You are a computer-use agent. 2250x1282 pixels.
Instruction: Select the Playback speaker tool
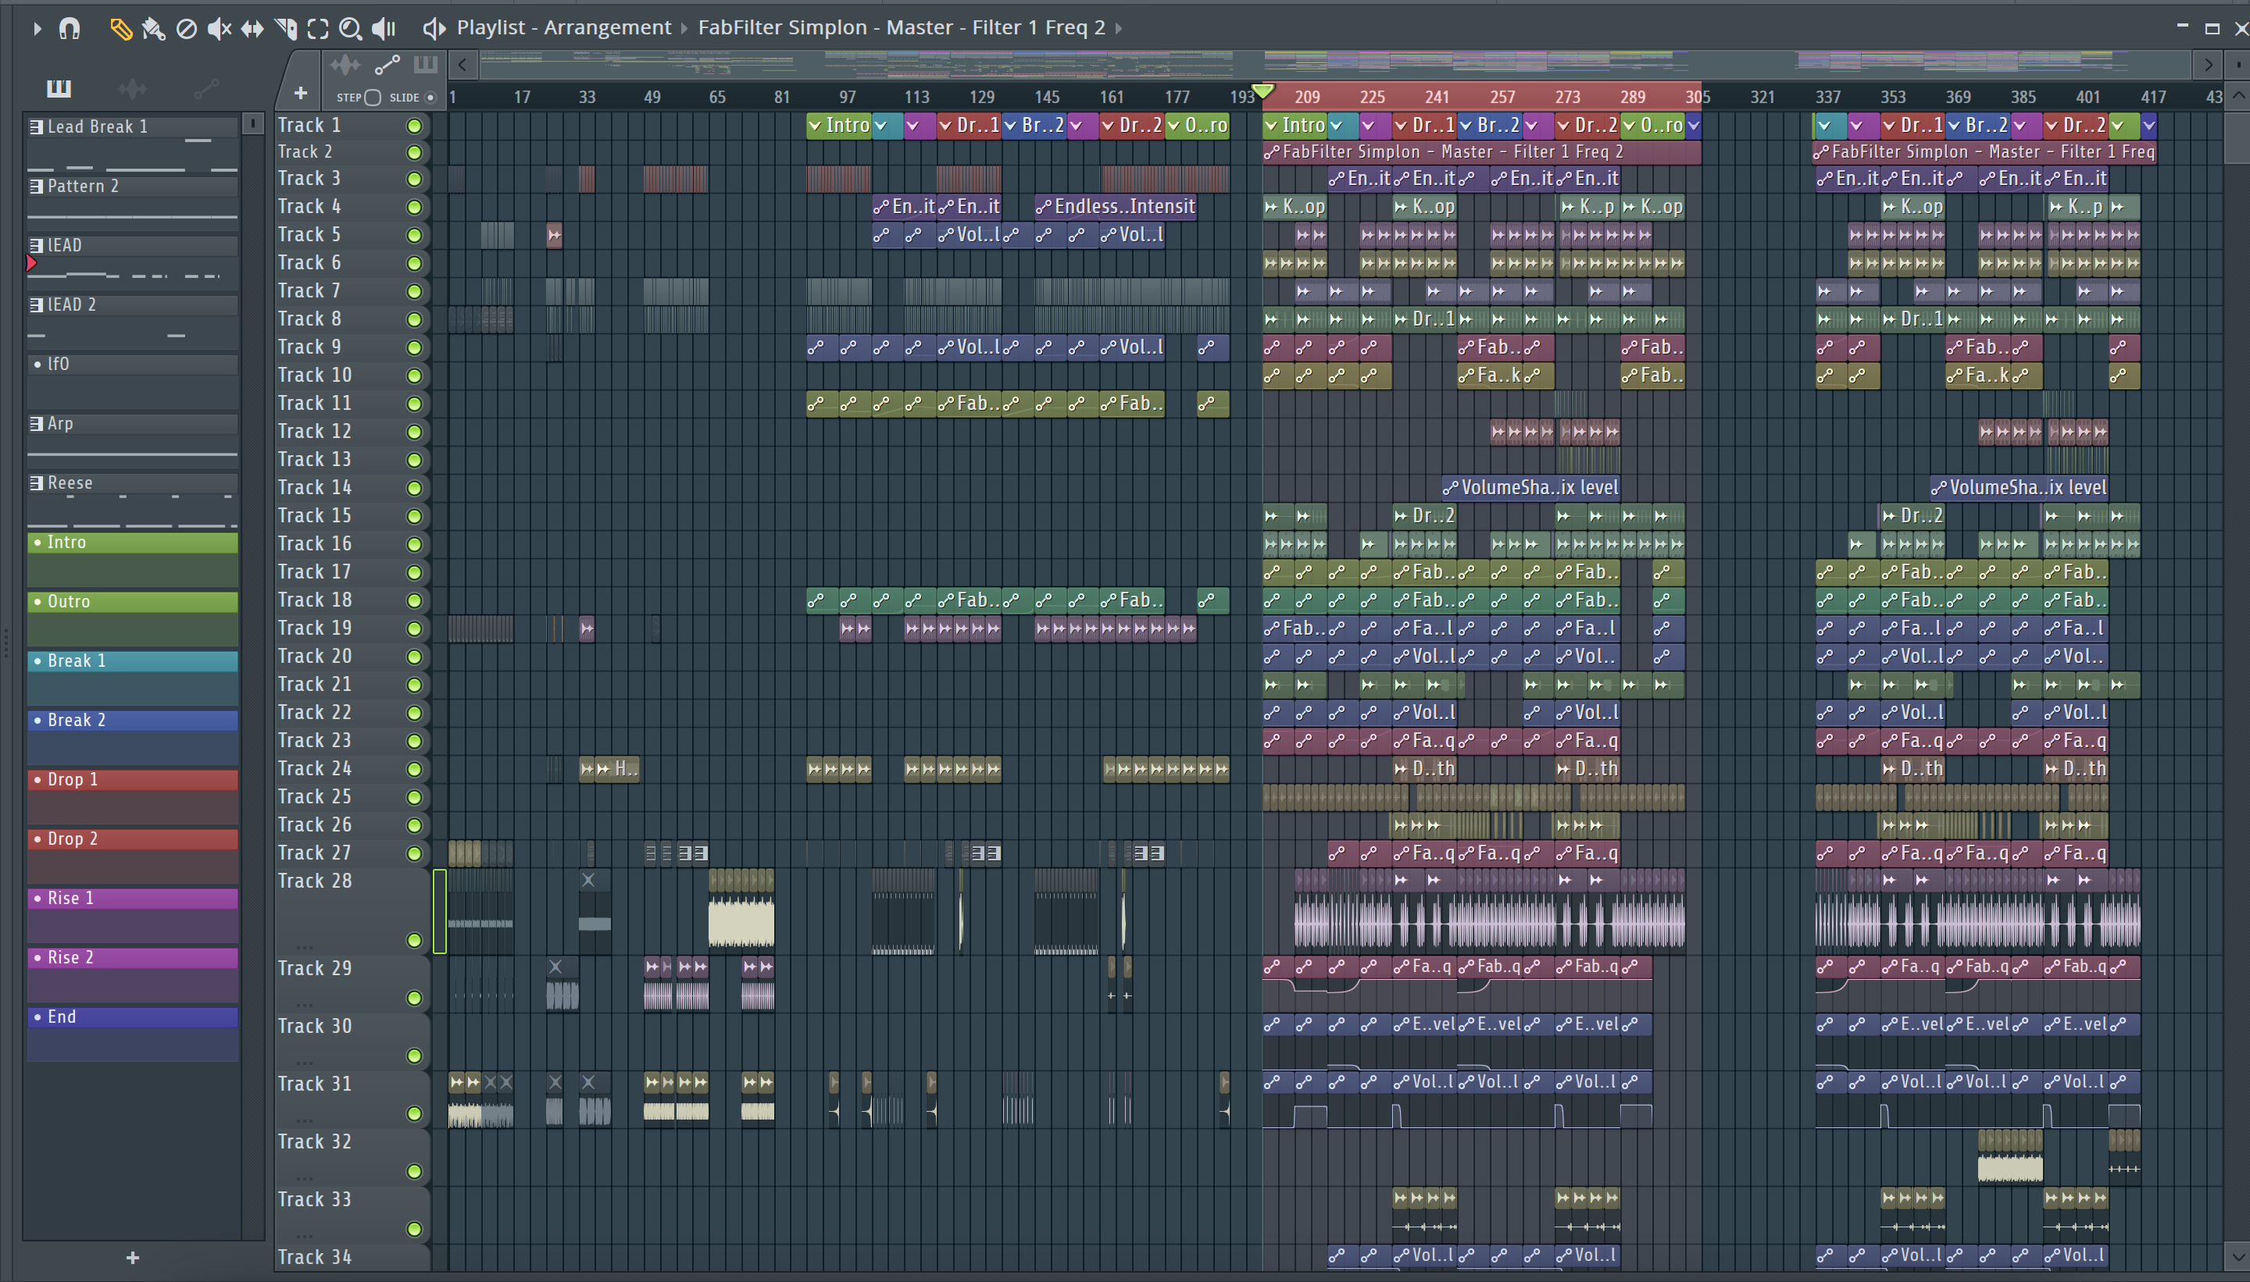point(384,29)
